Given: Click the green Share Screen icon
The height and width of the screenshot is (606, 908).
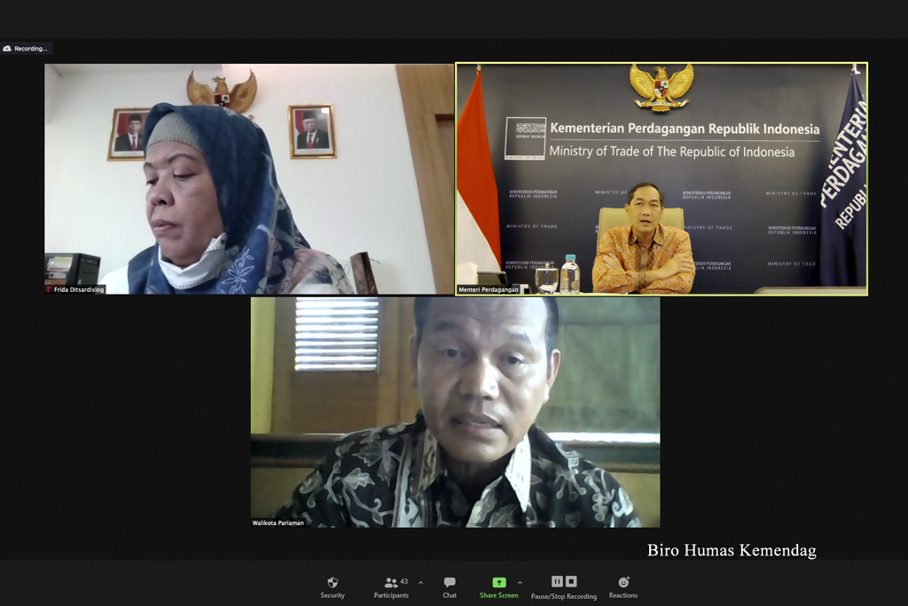Looking at the screenshot, I should click(x=499, y=582).
